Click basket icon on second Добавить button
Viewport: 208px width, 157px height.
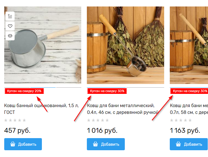[95, 144]
